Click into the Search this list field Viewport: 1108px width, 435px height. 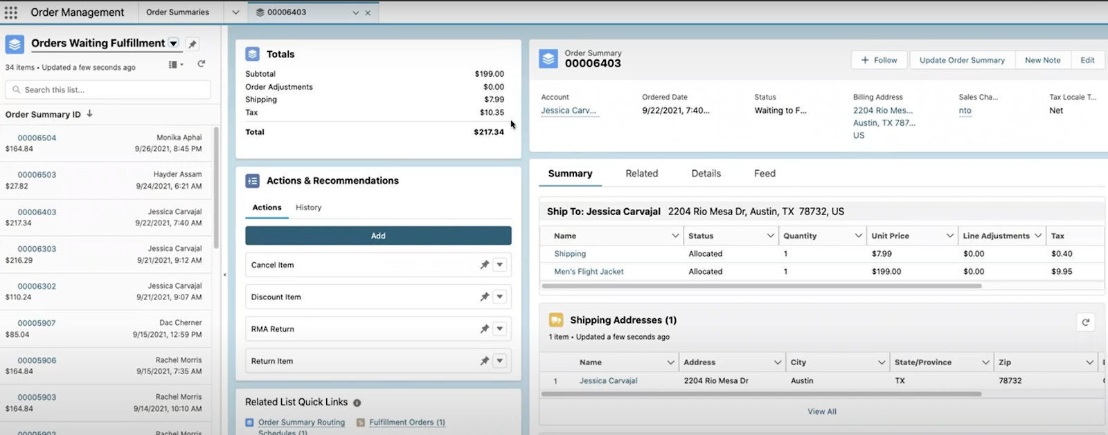coord(108,90)
